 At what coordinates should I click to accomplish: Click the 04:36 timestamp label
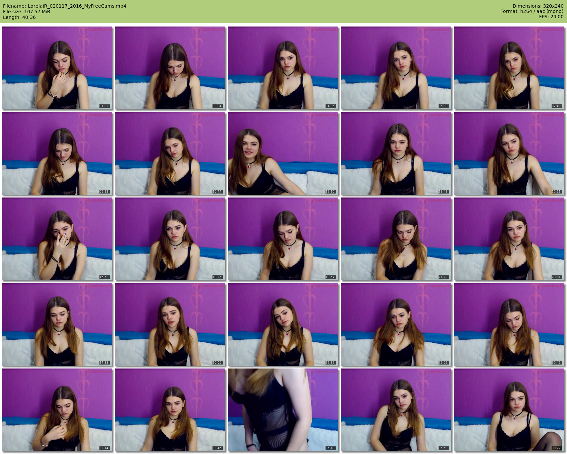330,106
